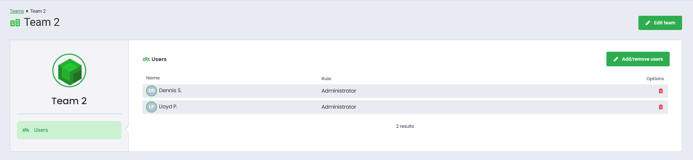
Task: Click the pencil icon on Add/remove users
Action: tap(616, 59)
